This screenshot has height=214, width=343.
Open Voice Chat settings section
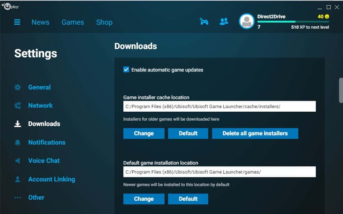tap(44, 161)
